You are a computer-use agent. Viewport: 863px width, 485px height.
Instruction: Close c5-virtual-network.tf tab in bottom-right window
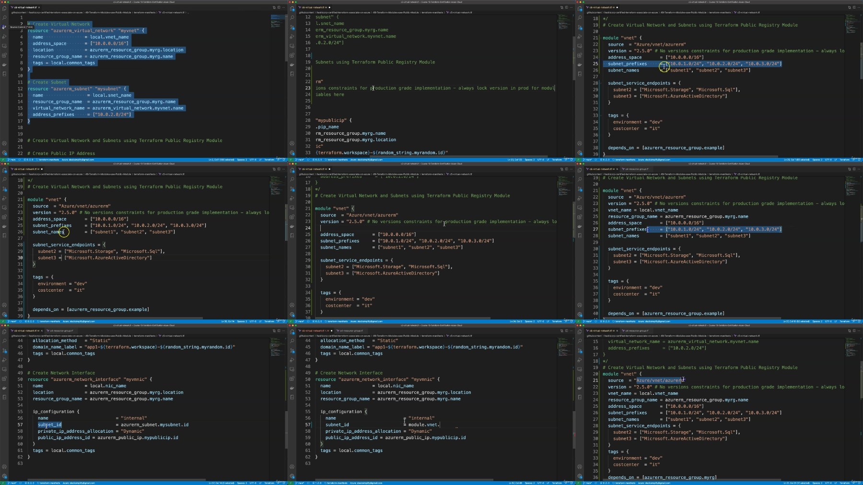click(x=617, y=331)
